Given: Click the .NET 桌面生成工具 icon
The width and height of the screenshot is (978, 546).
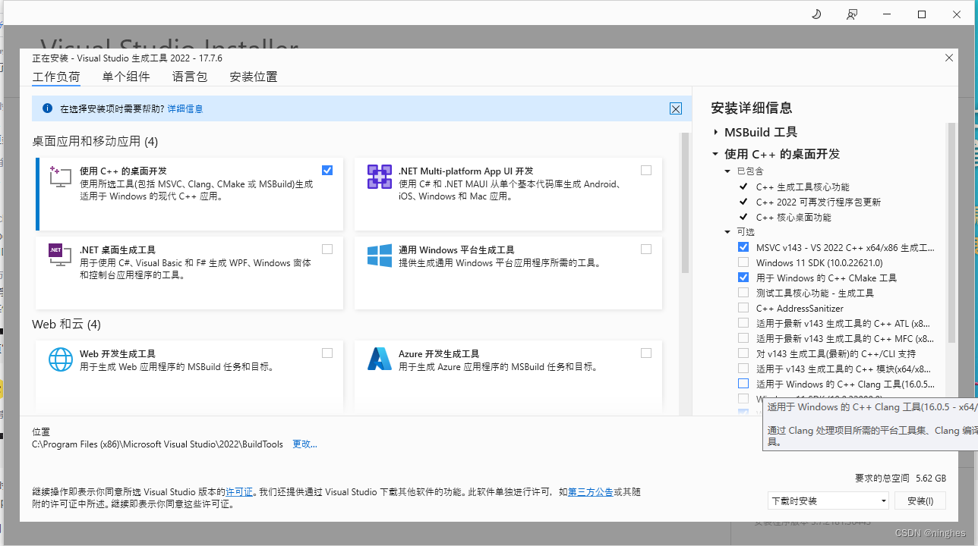Looking at the screenshot, I should [x=58, y=256].
